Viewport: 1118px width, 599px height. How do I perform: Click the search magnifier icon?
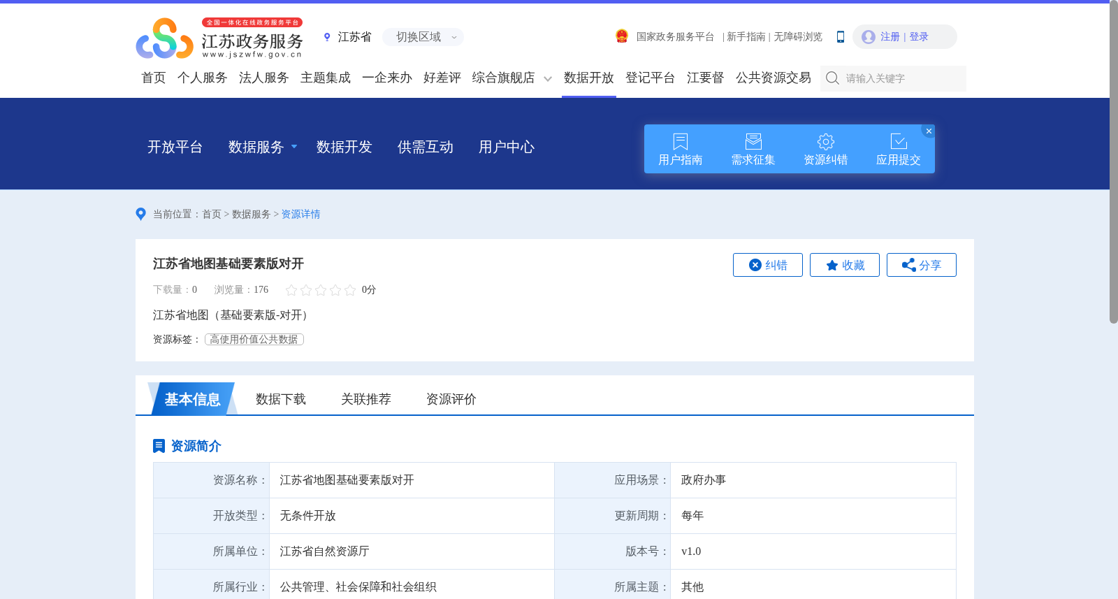832,78
